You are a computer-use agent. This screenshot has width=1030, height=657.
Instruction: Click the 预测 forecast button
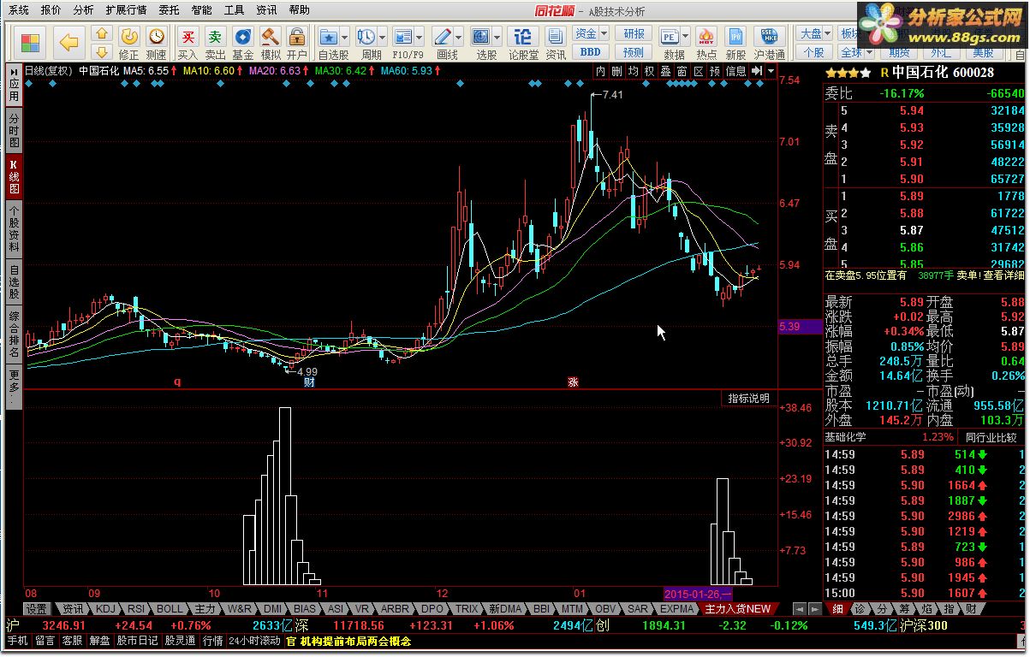click(634, 52)
